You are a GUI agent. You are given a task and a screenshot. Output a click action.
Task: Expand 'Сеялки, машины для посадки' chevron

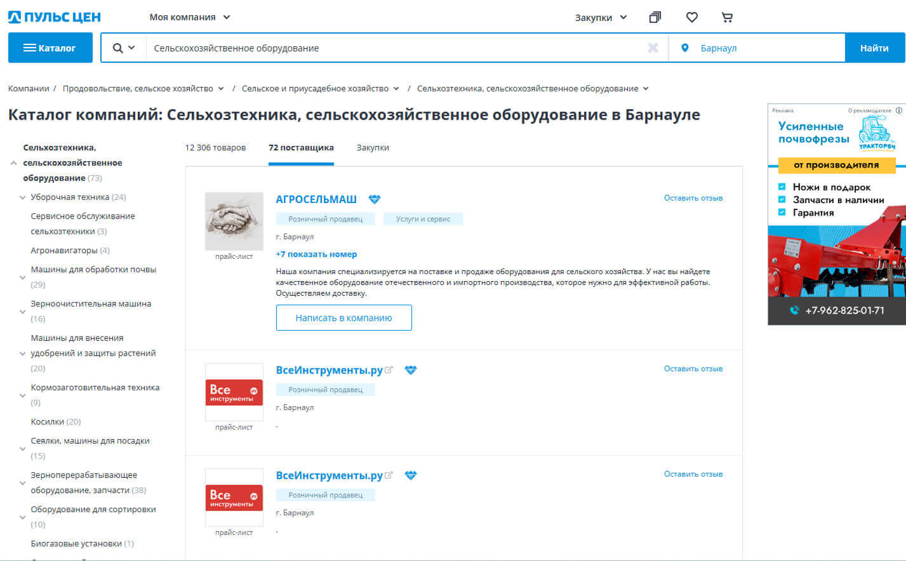tap(23, 449)
